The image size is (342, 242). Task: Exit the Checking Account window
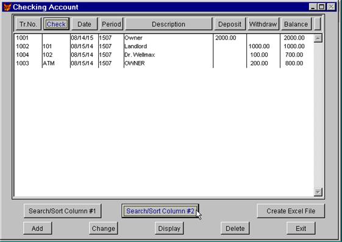coord(301,228)
